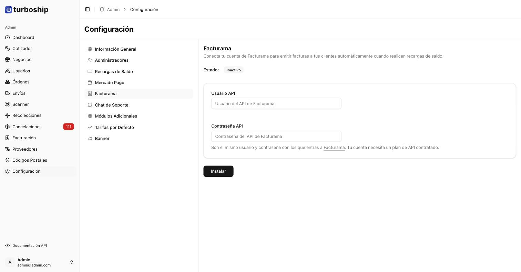Screen dimensions: 521x272
Task: Select Configuración in the left sidebar
Action: pyautogui.click(x=40, y=171)
